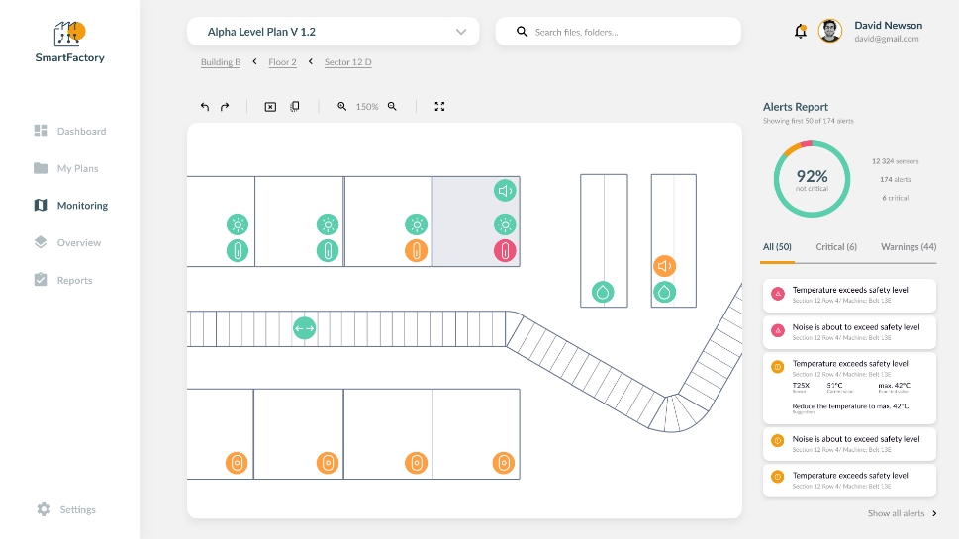Open notifications bell

(x=800, y=32)
